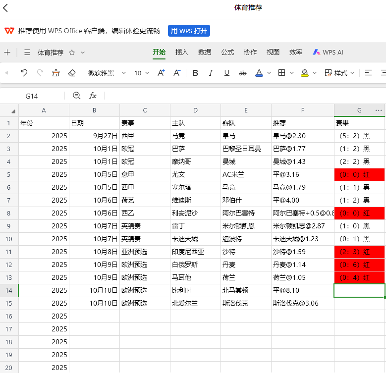Click the yellow fill color bucket

304,73
